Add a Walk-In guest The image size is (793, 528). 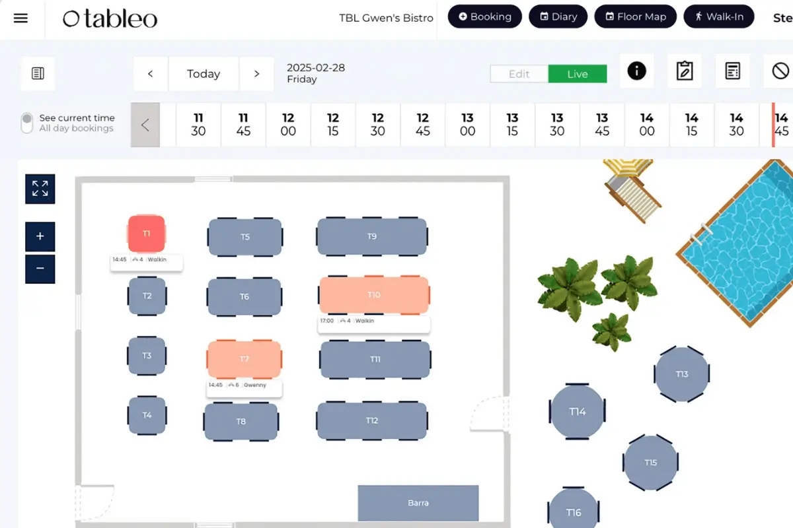coord(718,16)
